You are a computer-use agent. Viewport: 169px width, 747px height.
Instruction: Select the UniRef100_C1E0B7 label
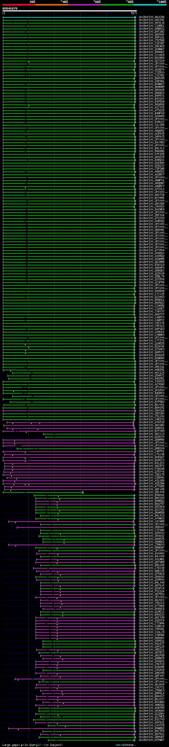pos(152,43)
